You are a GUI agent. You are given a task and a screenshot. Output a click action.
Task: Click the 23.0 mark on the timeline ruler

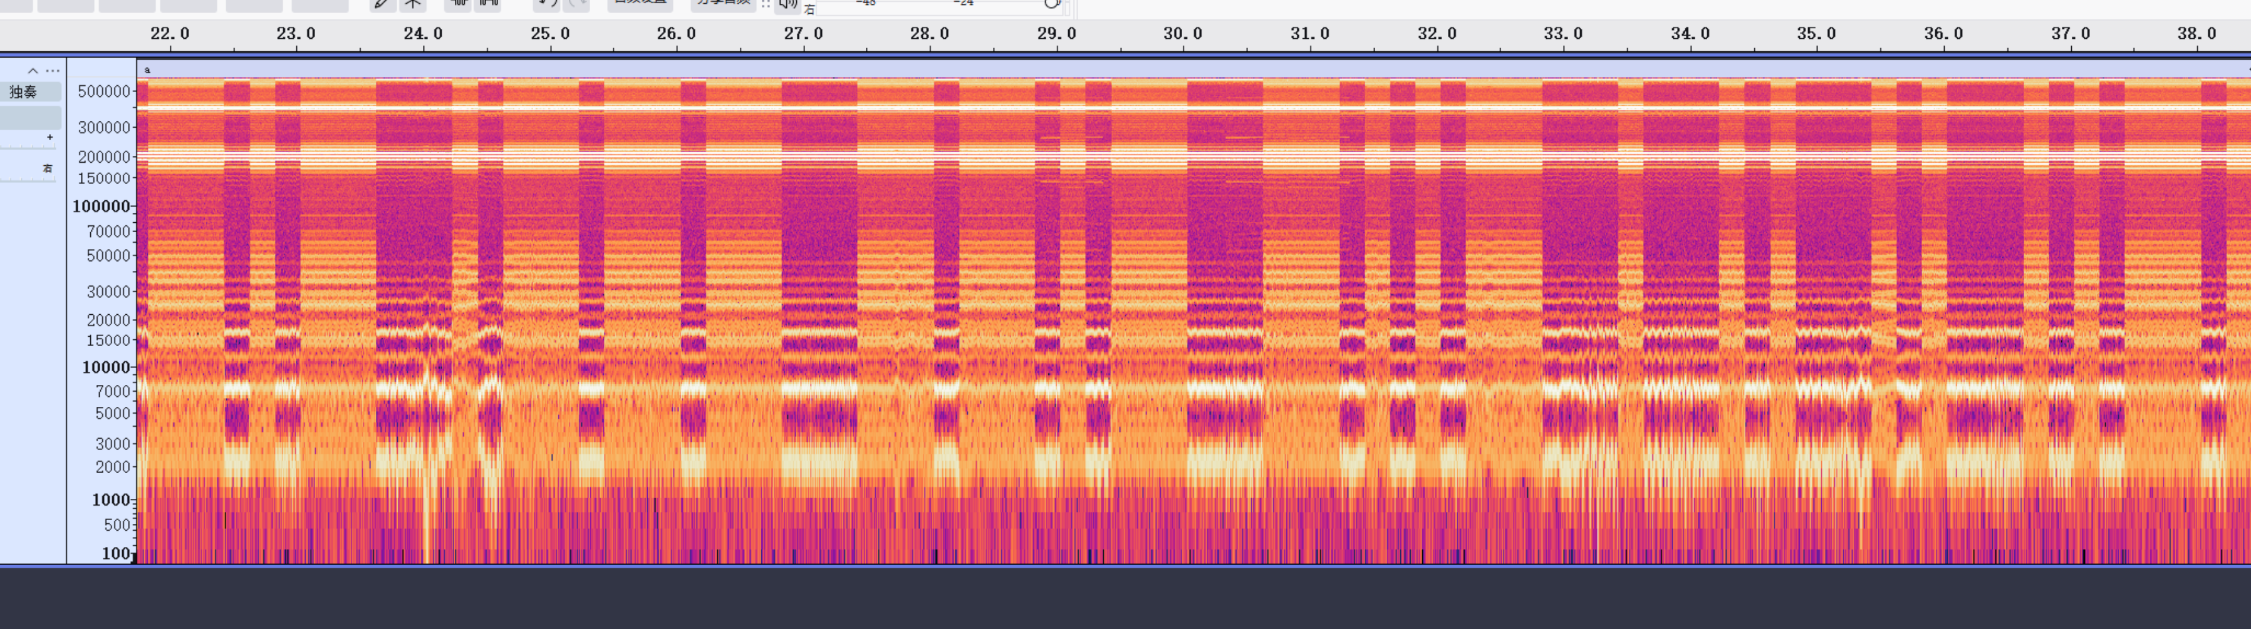296,34
